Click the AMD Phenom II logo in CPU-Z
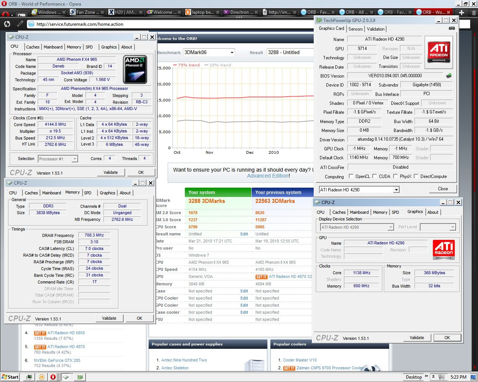 point(135,69)
